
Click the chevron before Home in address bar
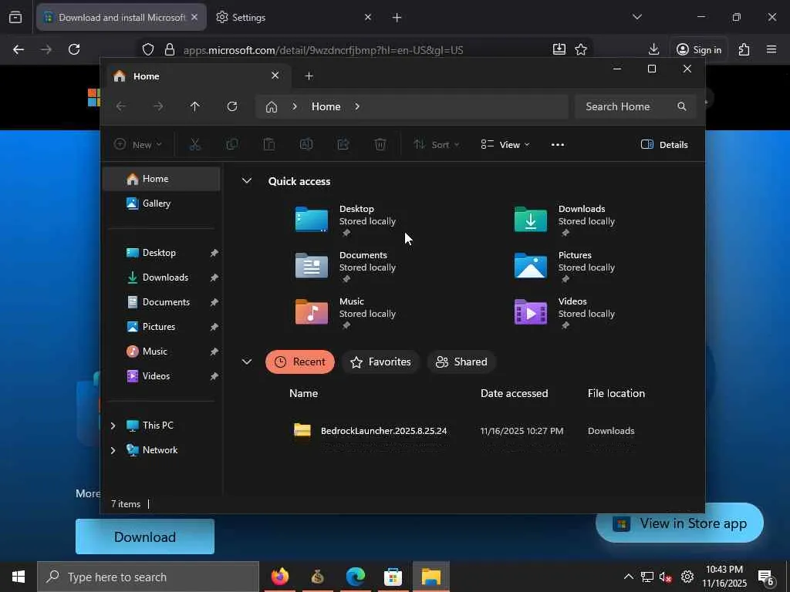click(295, 106)
